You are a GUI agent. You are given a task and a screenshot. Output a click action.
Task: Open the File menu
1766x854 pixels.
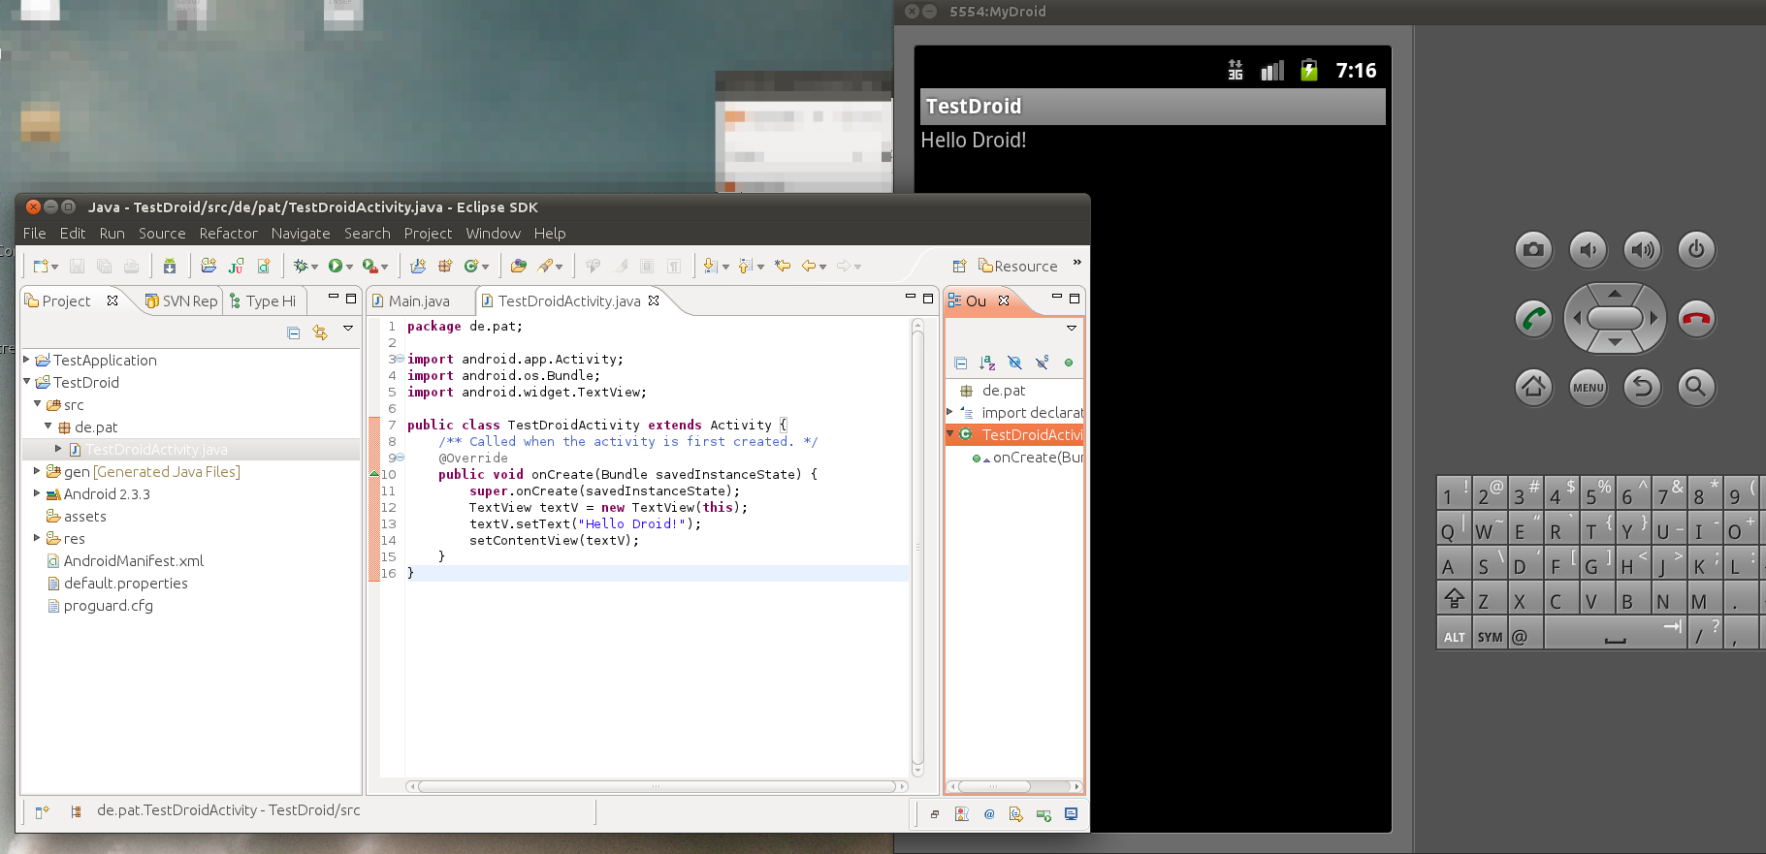pos(35,234)
